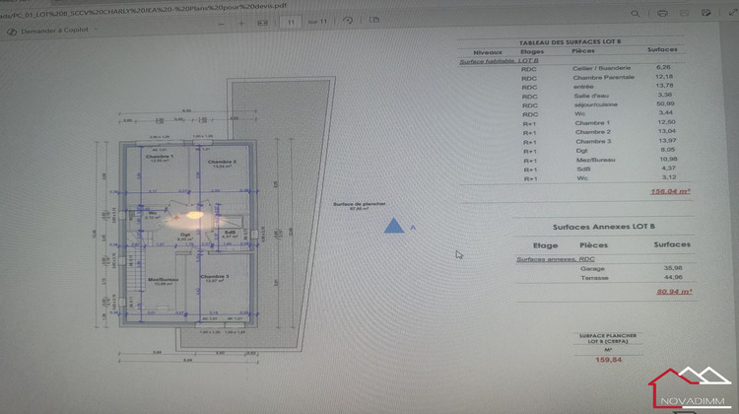Click the Surfaces Annexes LOT B heading
This screenshot has height=414, width=739.
click(604, 227)
